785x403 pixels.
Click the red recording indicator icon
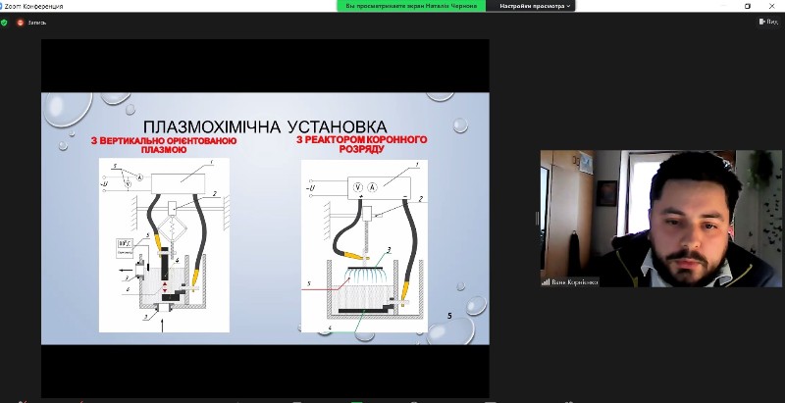21,23
